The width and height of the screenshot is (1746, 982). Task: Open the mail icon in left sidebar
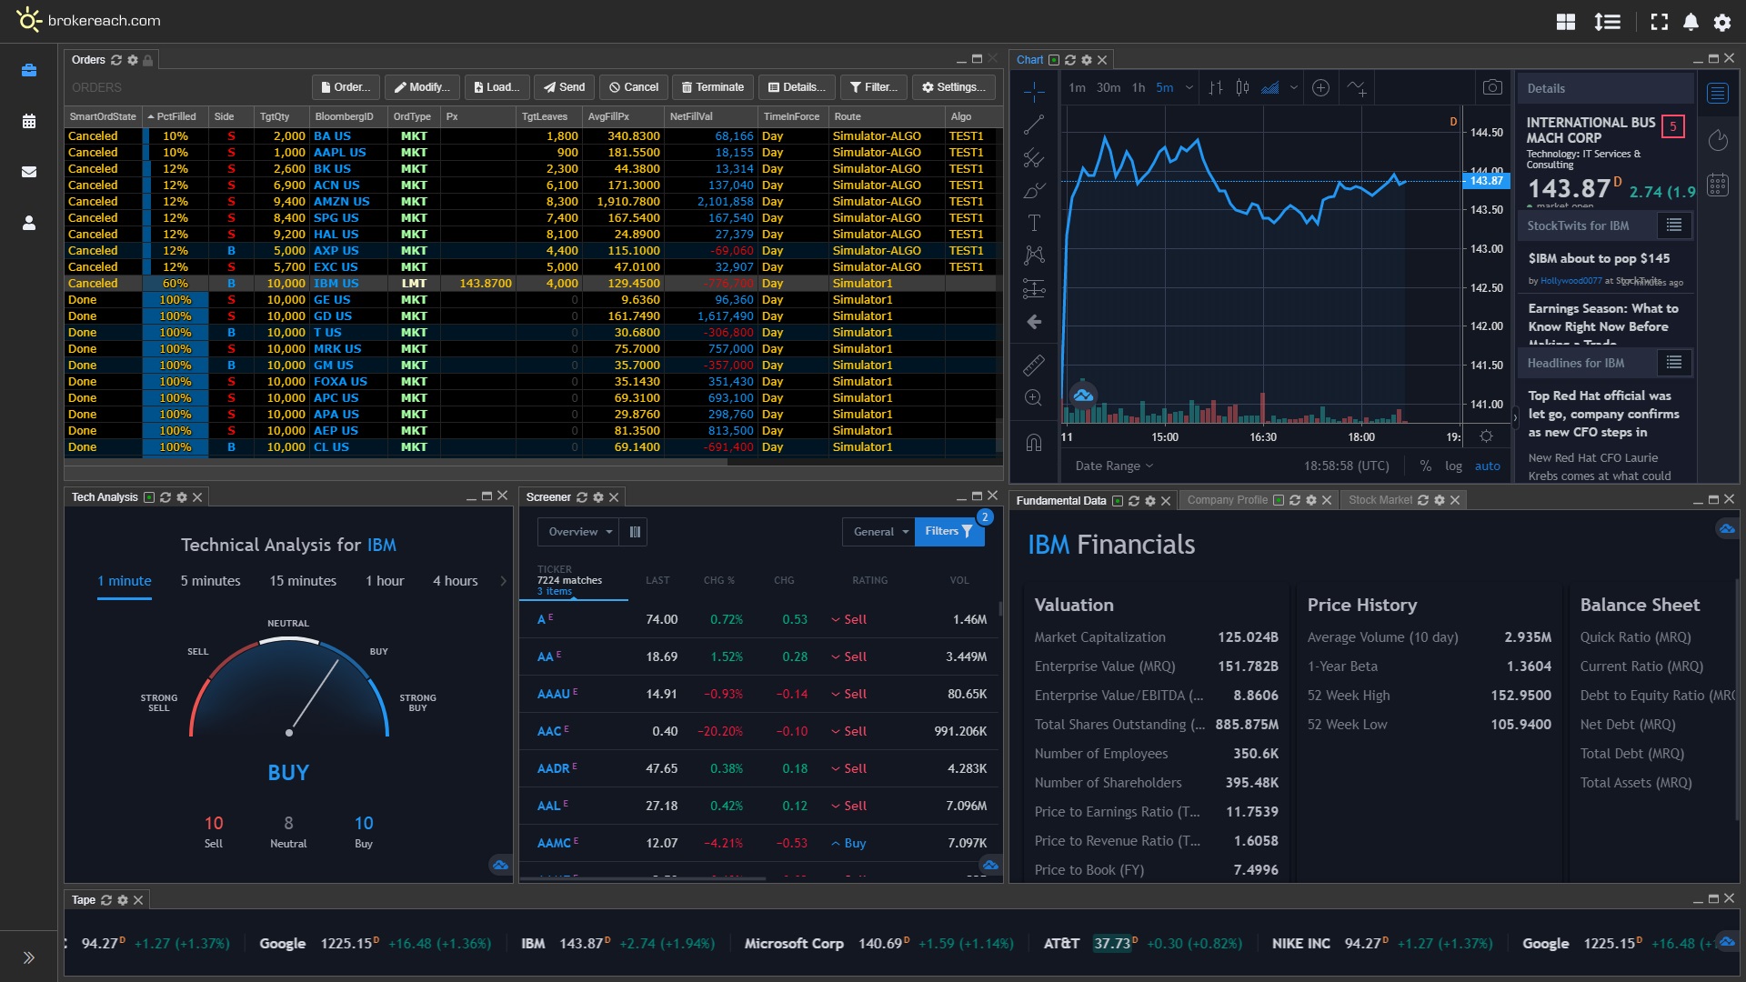point(29,172)
